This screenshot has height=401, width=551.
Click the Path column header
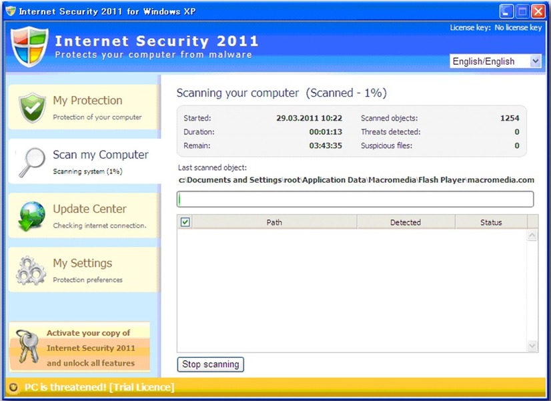[274, 222]
